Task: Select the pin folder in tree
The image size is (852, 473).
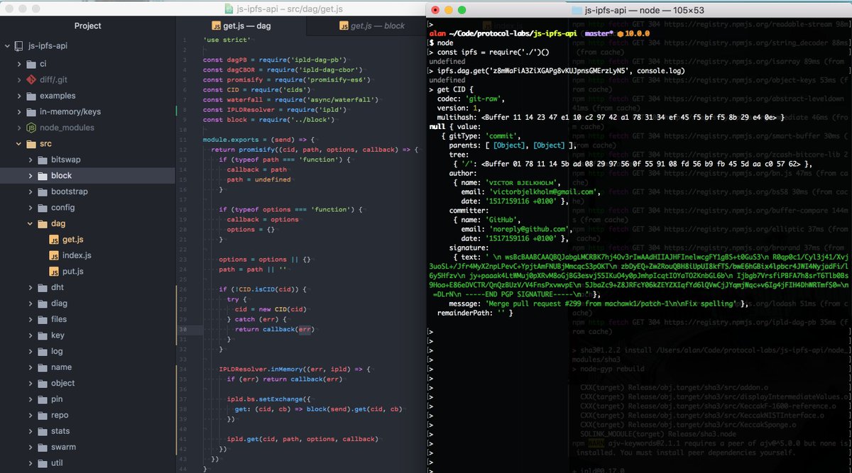Action: pyautogui.click(x=57, y=399)
